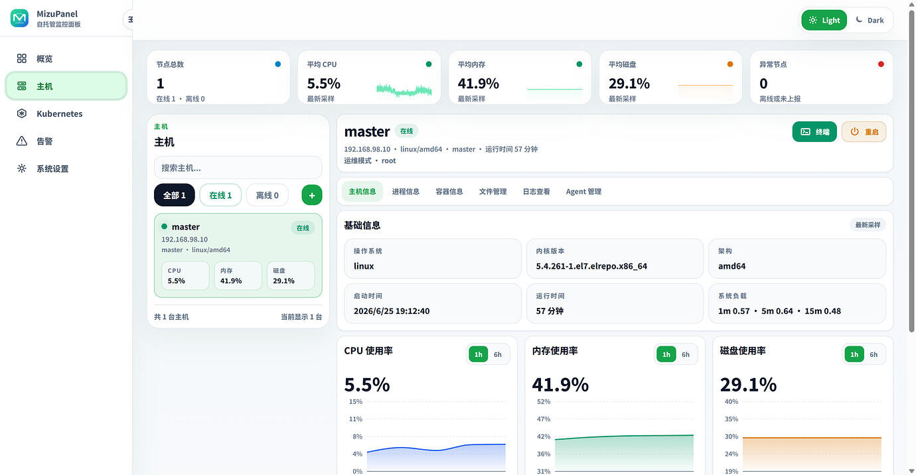
Task: Click the 节点总数 card
Action: tap(218, 78)
